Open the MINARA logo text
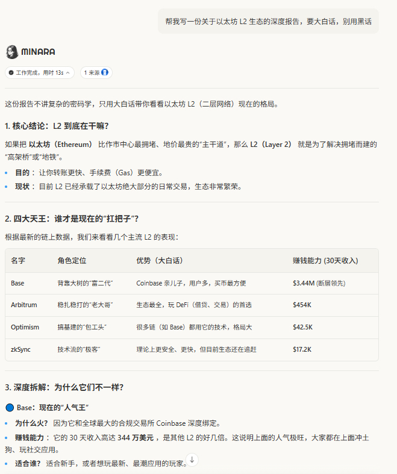 click(38, 52)
